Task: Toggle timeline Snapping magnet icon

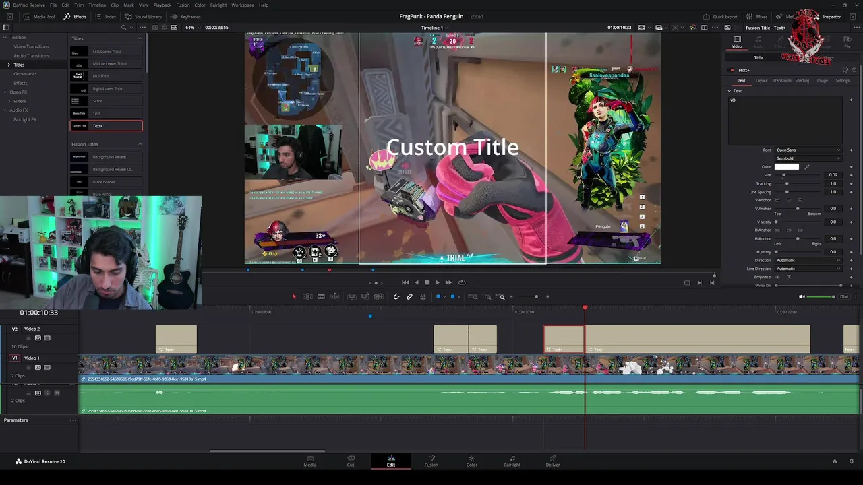Action: point(396,296)
